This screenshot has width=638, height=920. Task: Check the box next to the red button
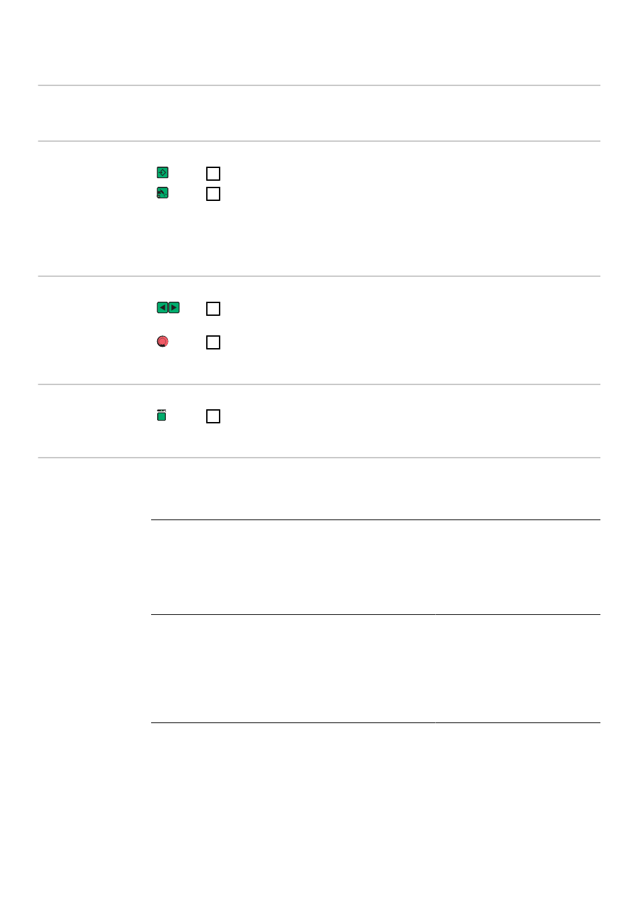coord(213,342)
